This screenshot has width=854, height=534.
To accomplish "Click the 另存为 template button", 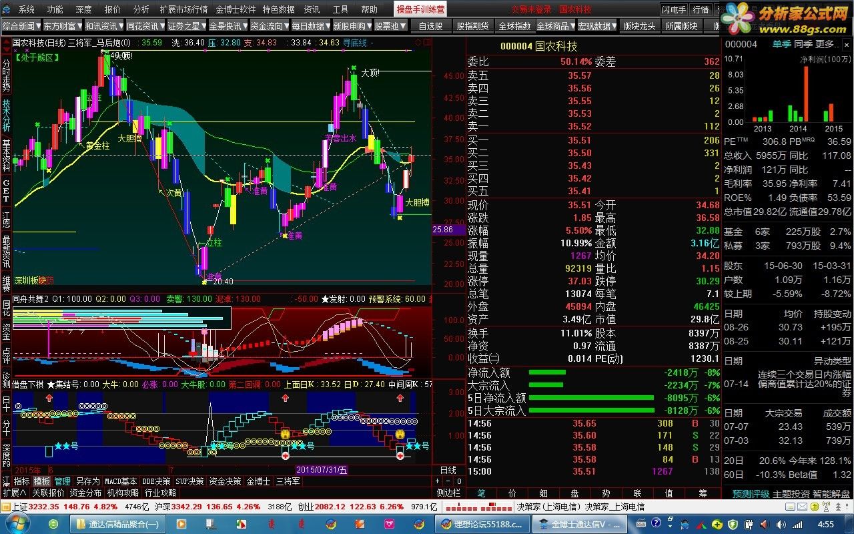I will [87, 481].
